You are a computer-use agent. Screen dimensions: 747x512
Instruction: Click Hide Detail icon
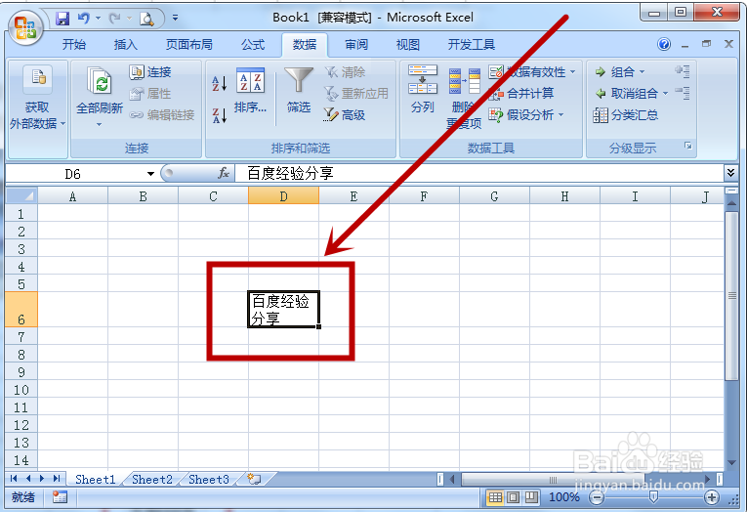pos(683,93)
